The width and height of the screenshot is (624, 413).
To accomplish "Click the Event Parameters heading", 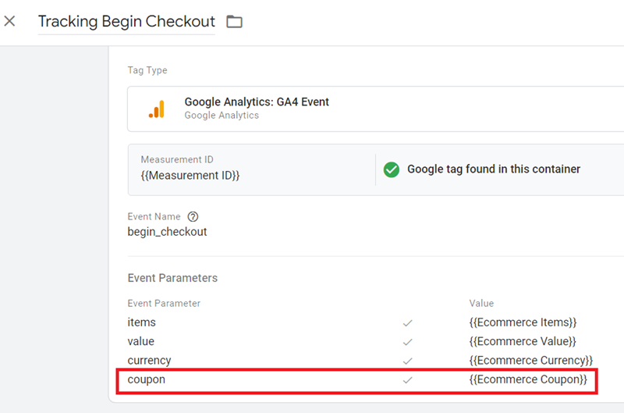I will tap(172, 278).
